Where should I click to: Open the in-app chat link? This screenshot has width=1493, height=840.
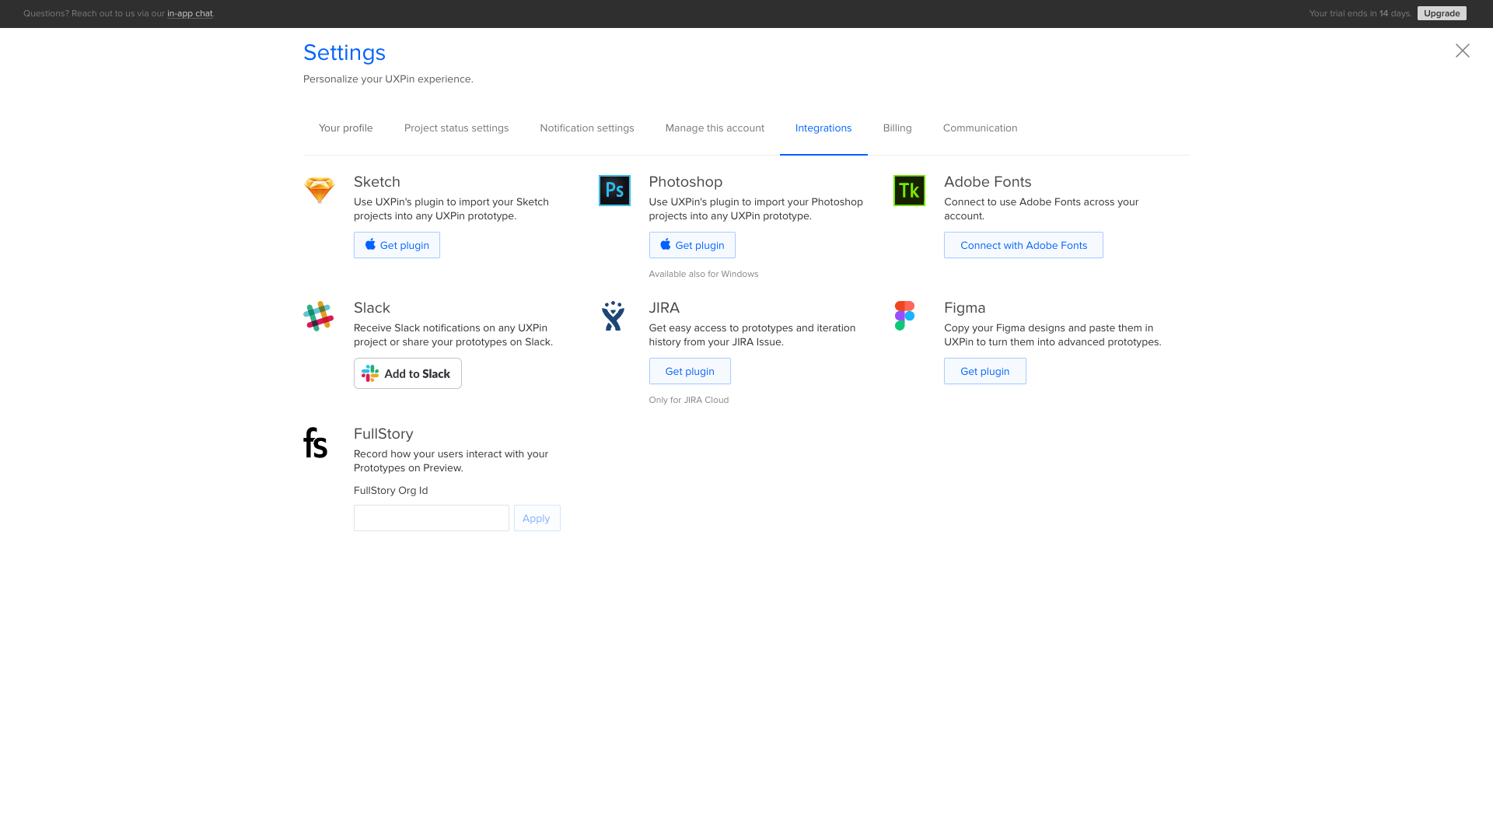click(x=189, y=13)
